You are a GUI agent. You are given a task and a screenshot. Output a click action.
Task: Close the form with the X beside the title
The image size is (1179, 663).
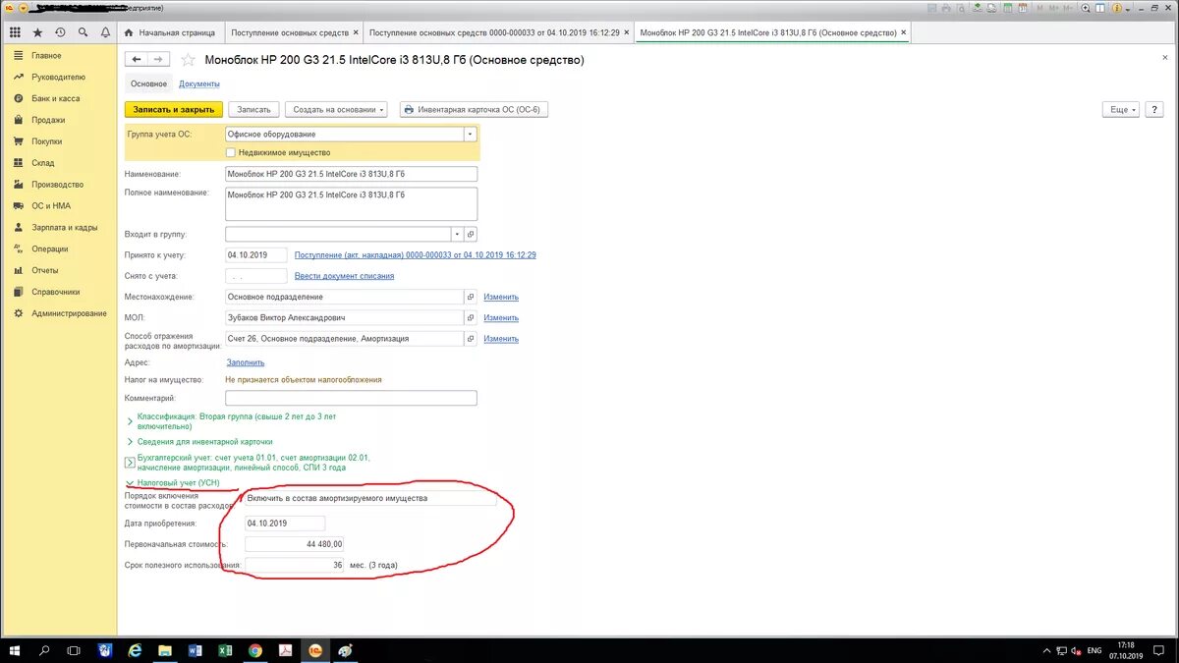tap(1164, 58)
